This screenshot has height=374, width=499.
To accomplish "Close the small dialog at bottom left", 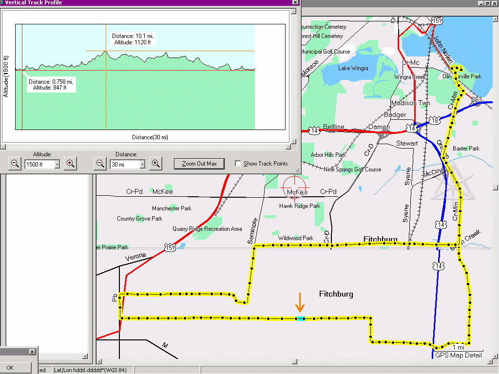I will pos(32,352).
